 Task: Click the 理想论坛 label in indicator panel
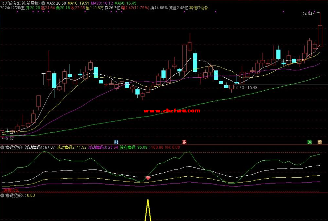(11, 190)
